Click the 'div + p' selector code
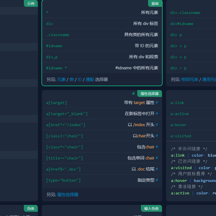Viewport: 216px width, 216px height. click(178, 57)
